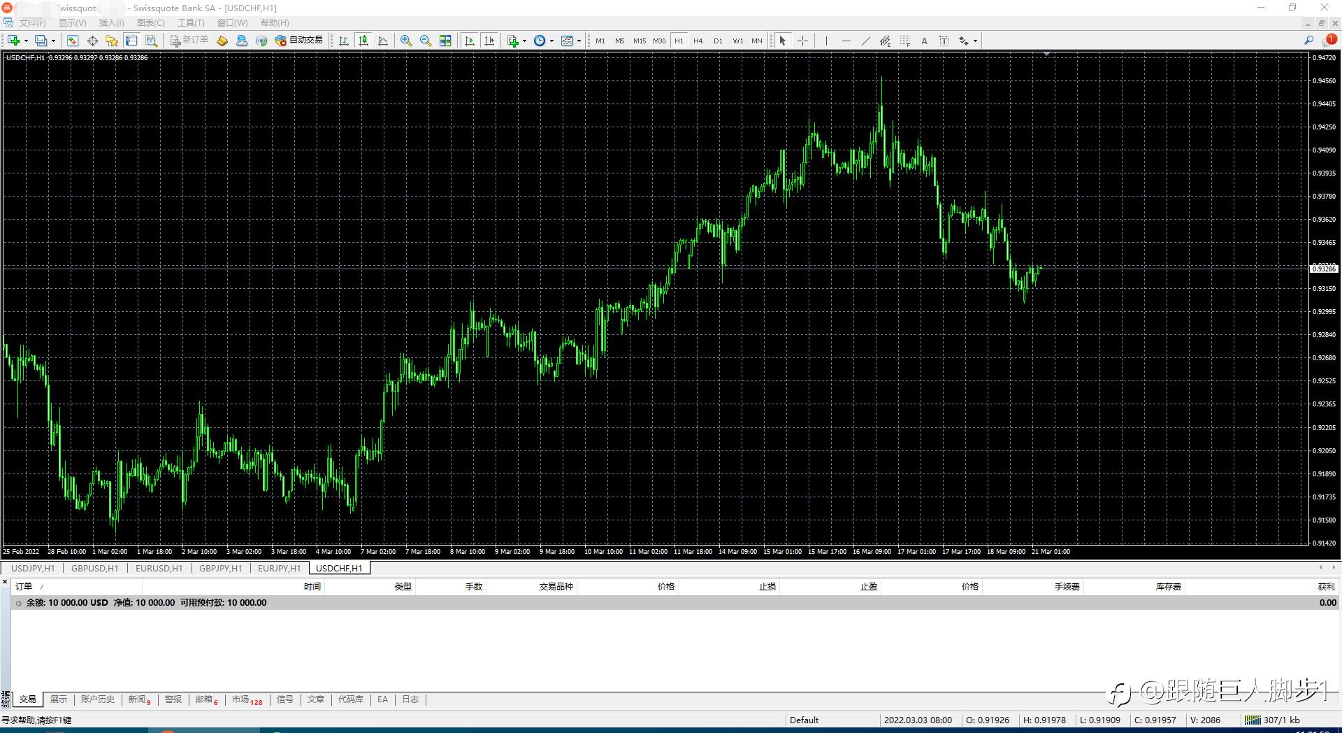Select the text label tool
The width and height of the screenshot is (1342, 733).
point(924,41)
